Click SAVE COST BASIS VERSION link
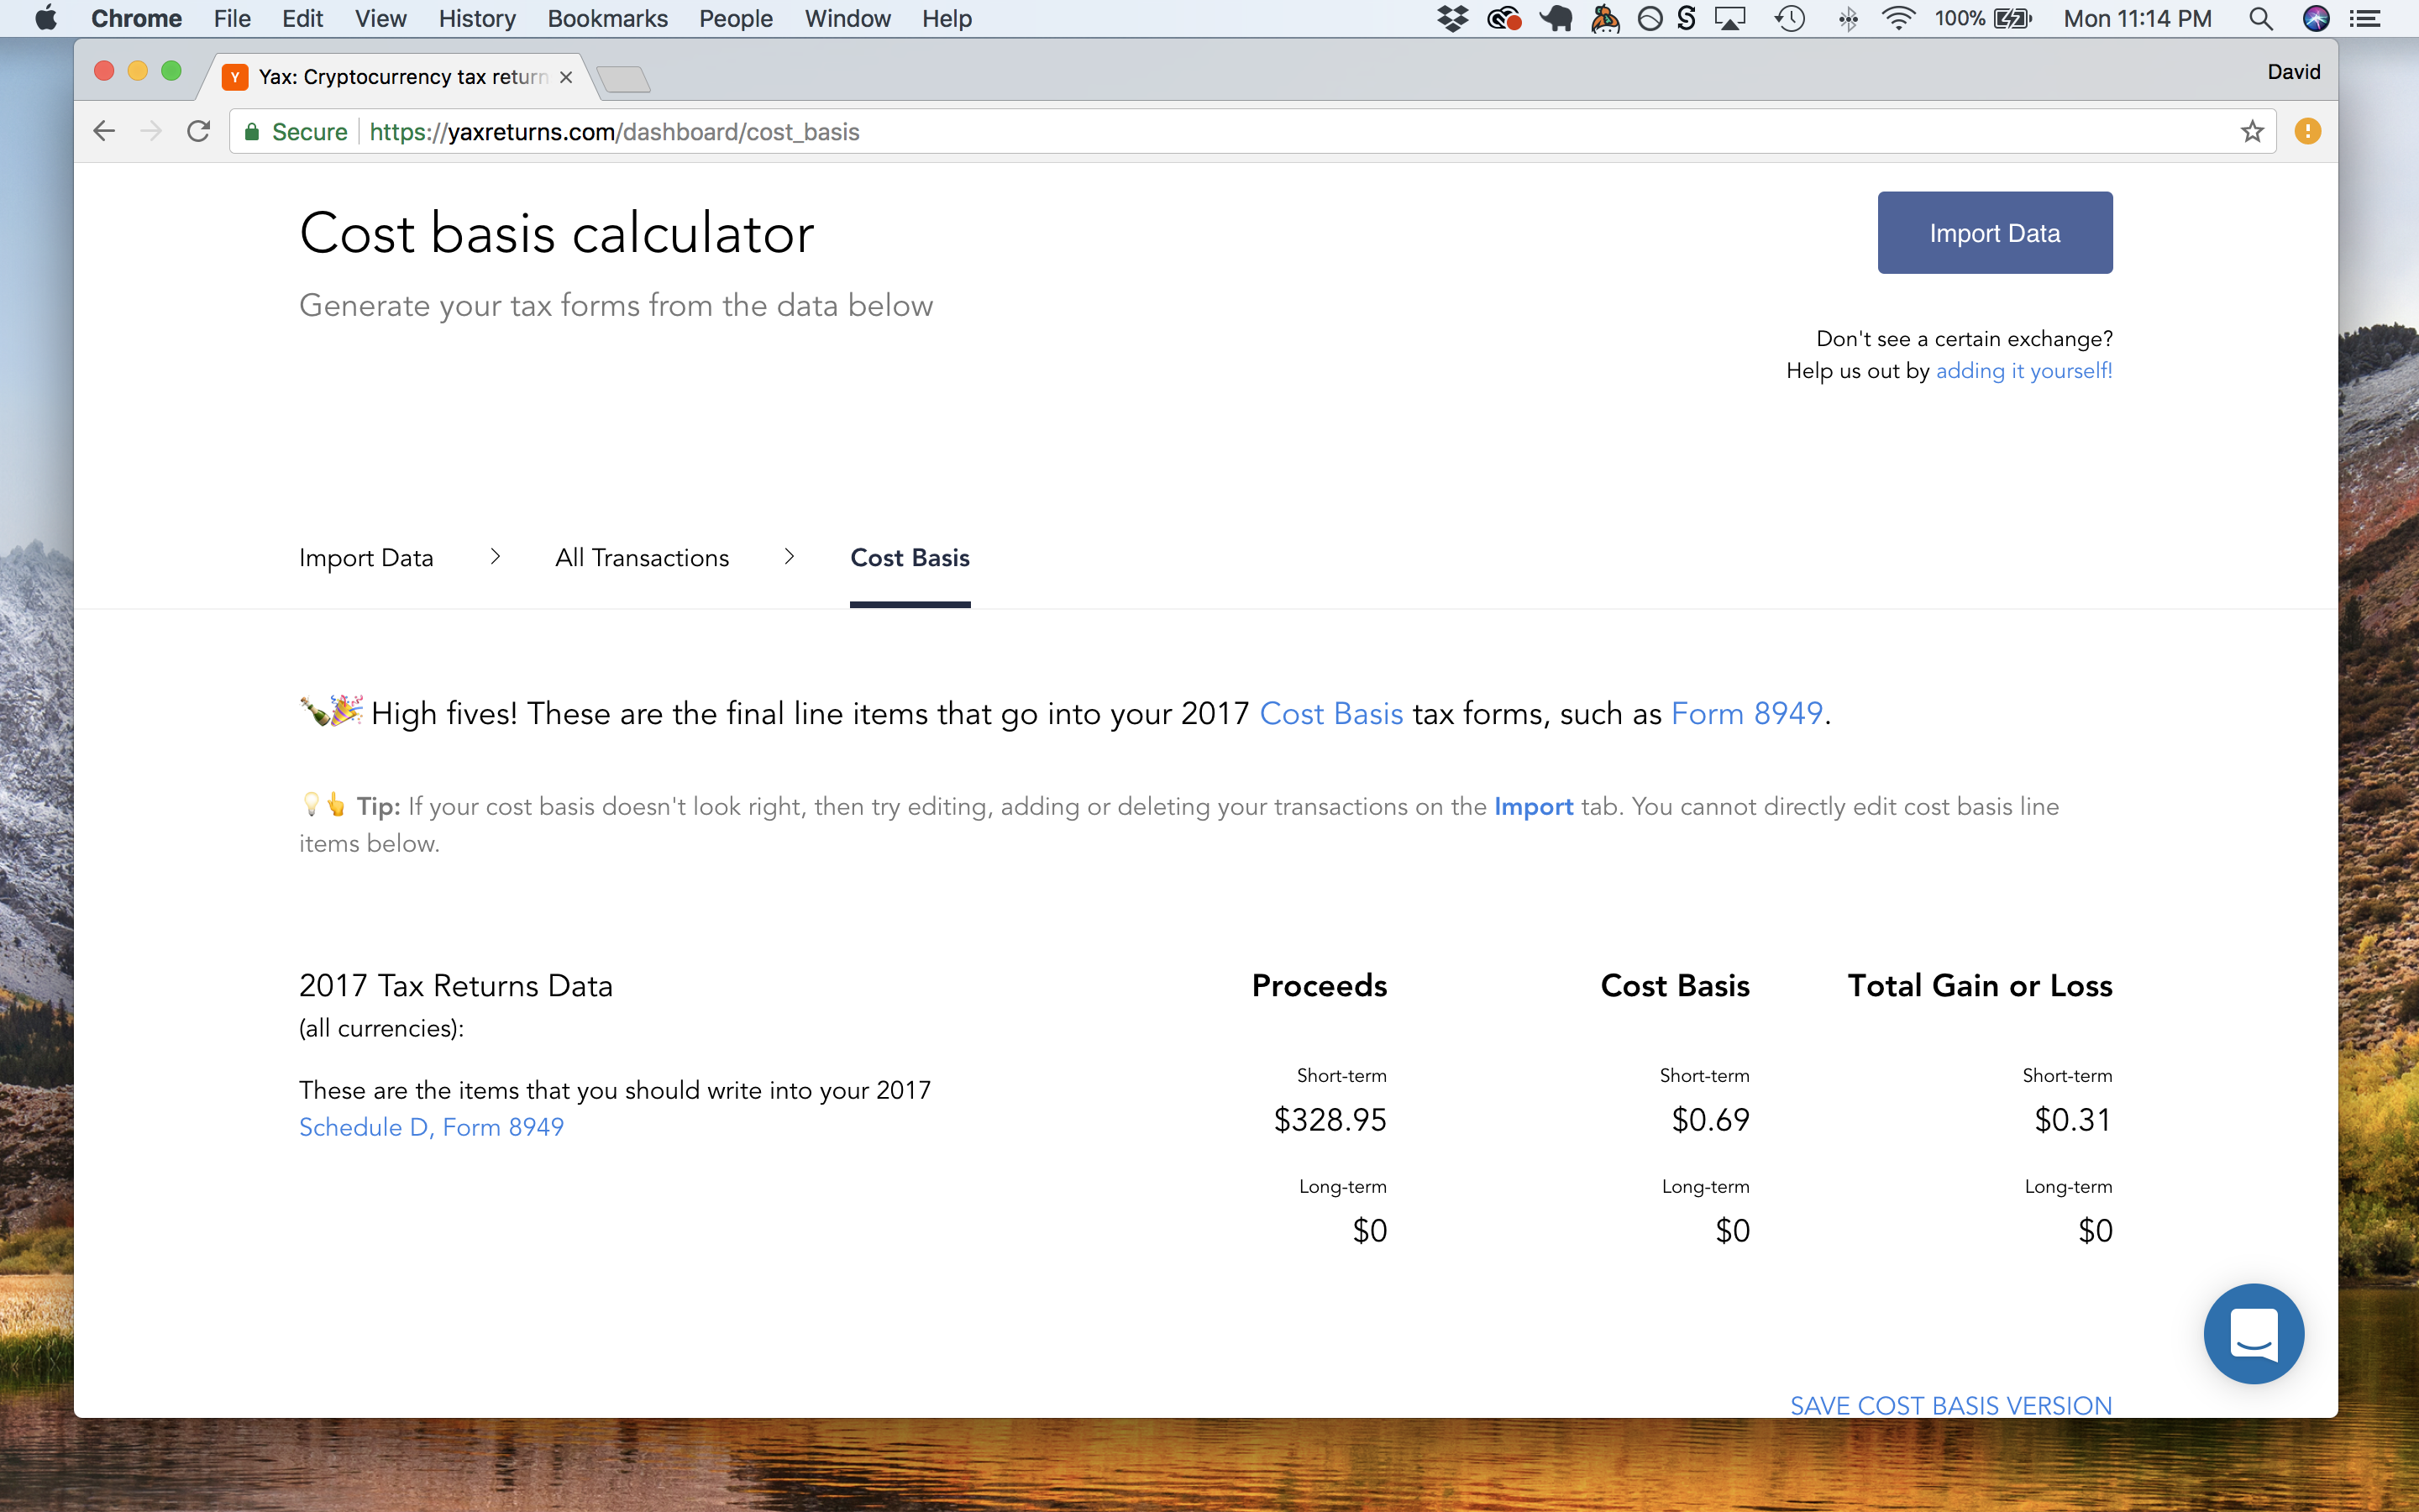2419x1512 pixels. tap(1950, 1405)
